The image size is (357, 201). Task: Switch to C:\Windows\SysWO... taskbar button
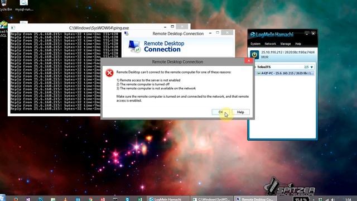[212, 199]
